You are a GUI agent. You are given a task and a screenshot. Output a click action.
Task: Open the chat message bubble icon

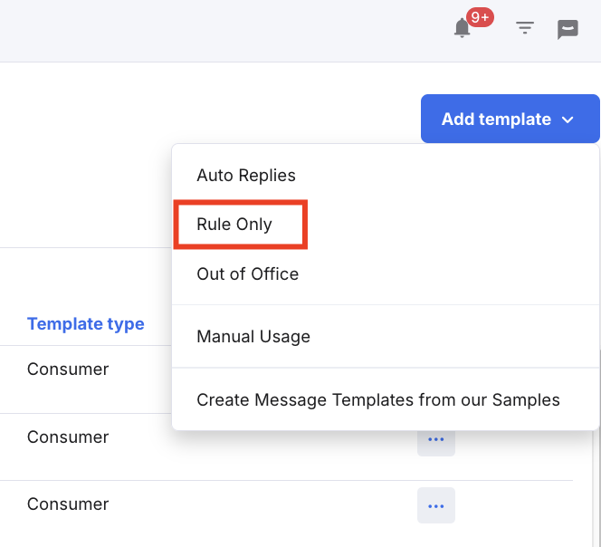point(568,29)
